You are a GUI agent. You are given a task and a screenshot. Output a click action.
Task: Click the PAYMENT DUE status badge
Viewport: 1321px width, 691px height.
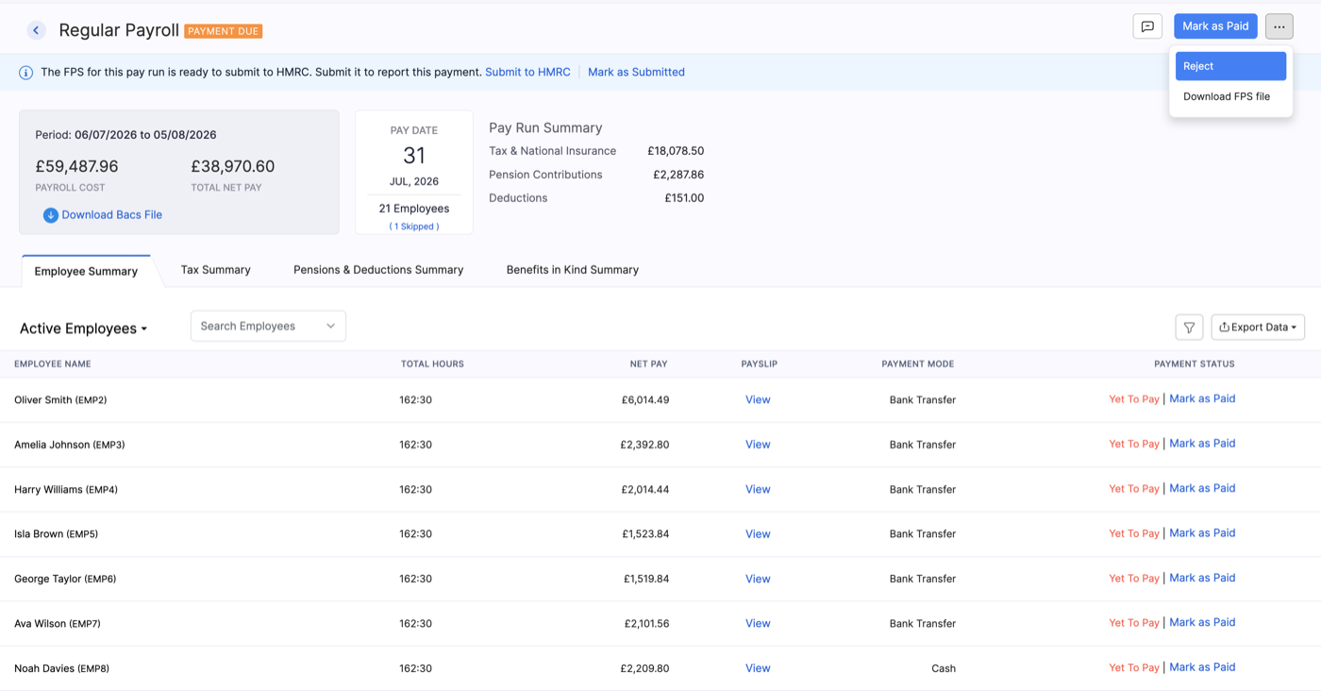[x=224, y=31]
